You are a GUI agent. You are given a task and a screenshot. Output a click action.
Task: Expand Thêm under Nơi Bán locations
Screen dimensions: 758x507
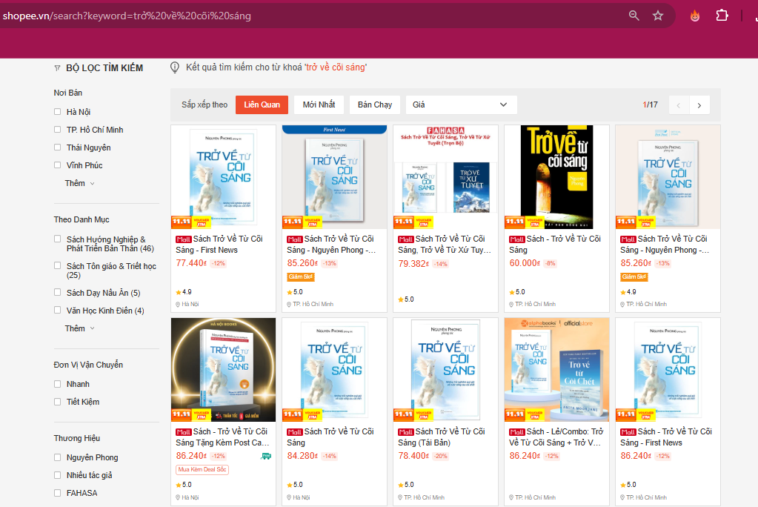(x=79, y=183)
